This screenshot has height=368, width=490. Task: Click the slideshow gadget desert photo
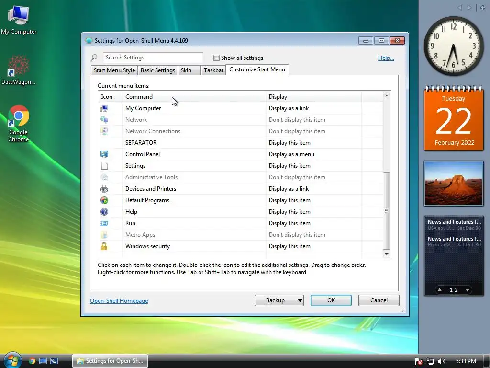pos(454,184)
